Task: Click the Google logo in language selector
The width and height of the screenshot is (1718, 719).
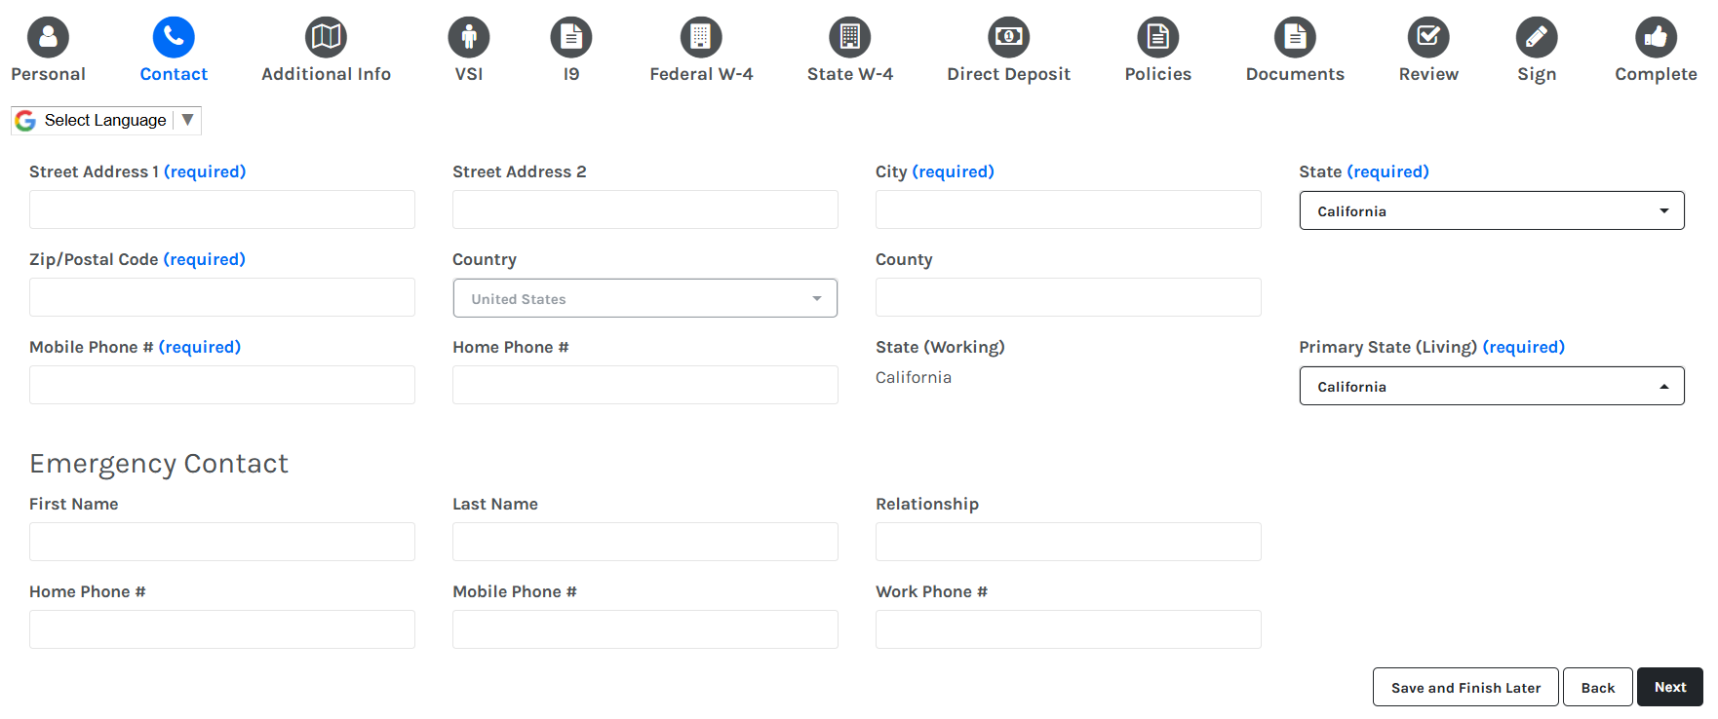Action: [x=25, y=121]
